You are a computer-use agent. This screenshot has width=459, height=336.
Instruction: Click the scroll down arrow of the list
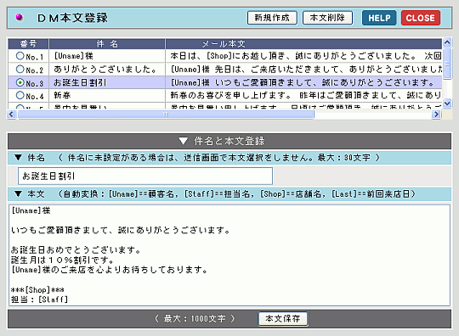coord(447,104)
